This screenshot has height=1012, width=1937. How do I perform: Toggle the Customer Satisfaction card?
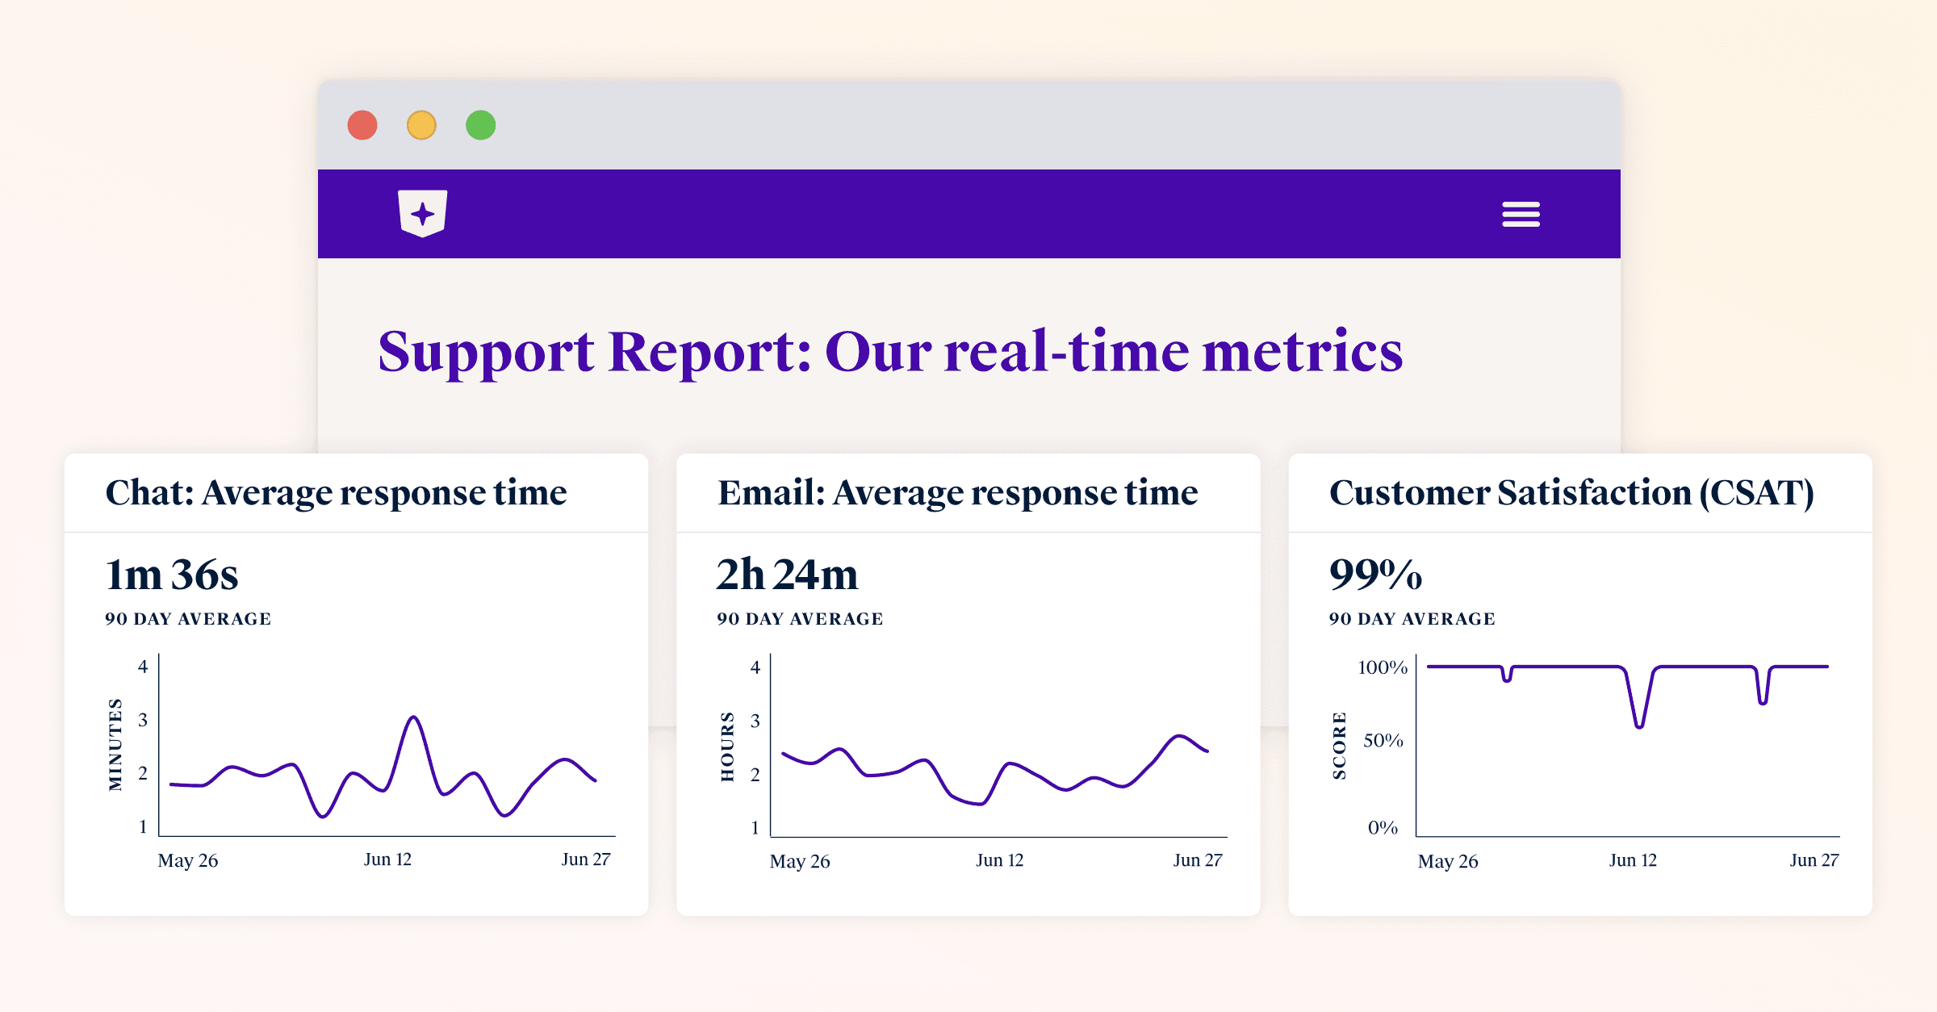[x=1582, y=686]
